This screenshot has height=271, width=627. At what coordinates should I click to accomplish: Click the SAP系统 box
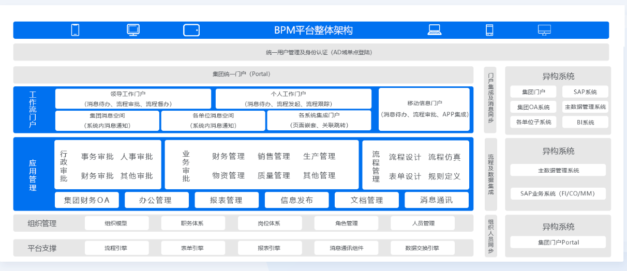click(x=585, y=92)
